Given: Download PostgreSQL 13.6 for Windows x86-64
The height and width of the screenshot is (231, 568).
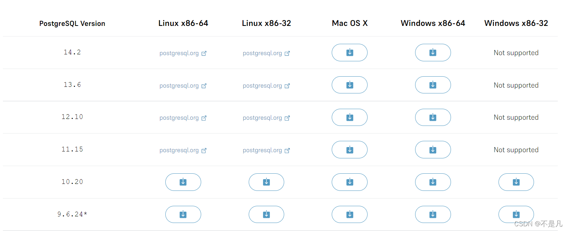Looking at the screenshot, I should [x=433, y=85].
